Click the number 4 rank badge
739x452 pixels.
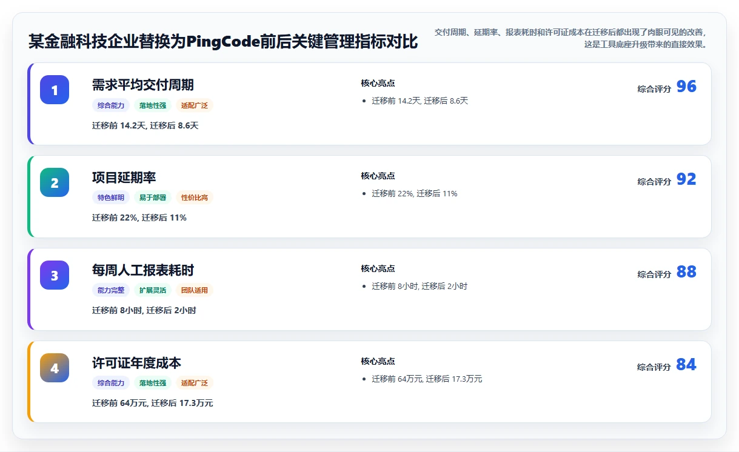[x=55, y=368]
